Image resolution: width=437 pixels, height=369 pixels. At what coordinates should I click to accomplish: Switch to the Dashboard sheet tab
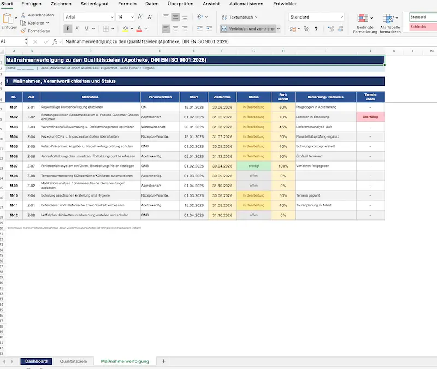coord(36,361)
